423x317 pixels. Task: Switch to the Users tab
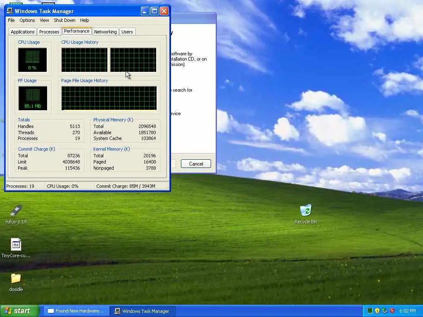click(127, 32)
